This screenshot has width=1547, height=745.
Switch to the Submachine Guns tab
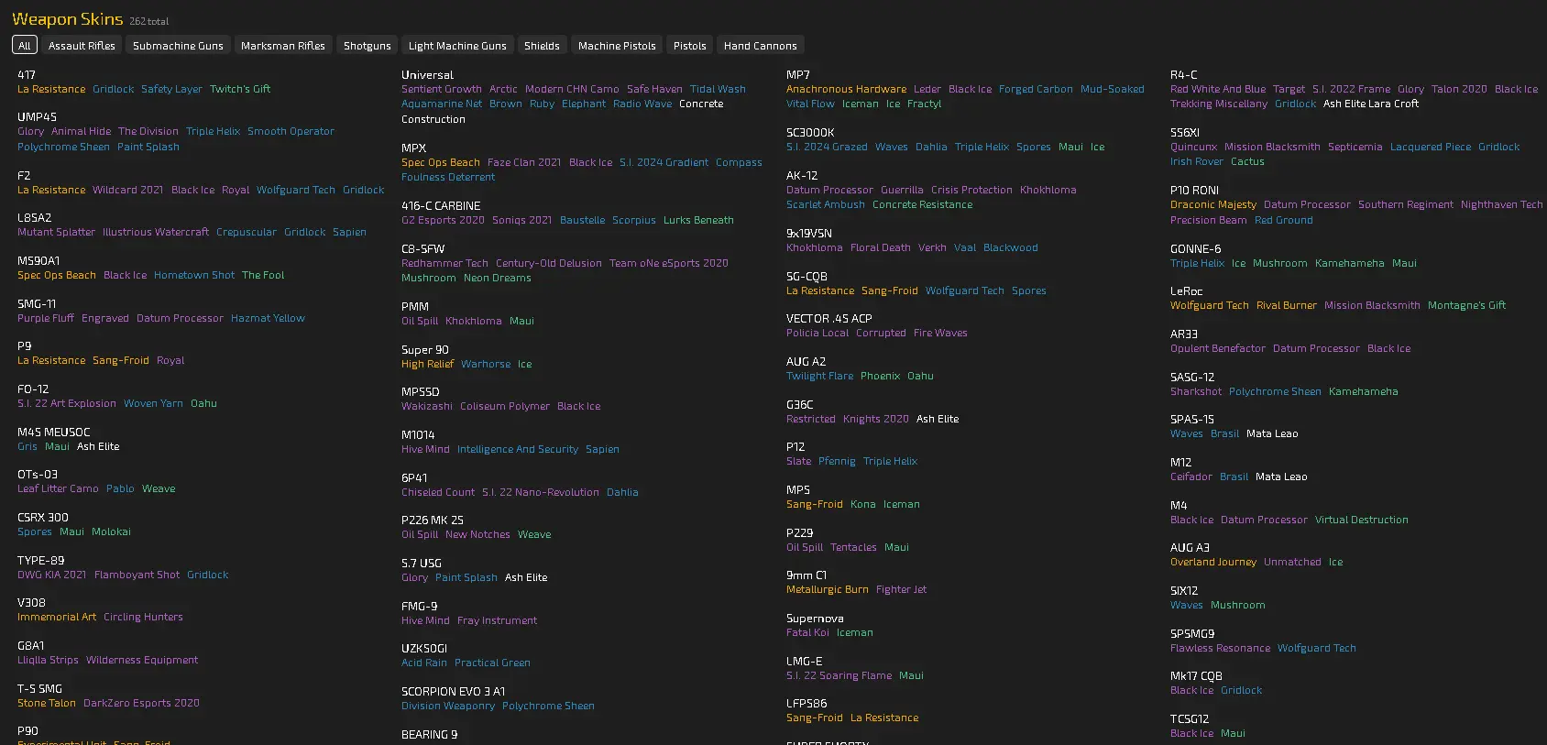pyautogui.click(x=178, y=45)
